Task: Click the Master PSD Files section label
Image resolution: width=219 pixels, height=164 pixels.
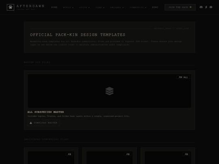Action: 37,62
